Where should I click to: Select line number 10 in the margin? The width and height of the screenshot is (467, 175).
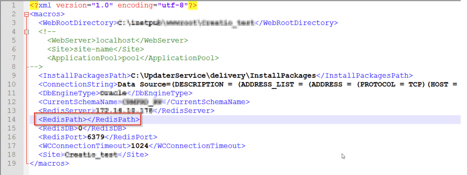coord(11,84)
